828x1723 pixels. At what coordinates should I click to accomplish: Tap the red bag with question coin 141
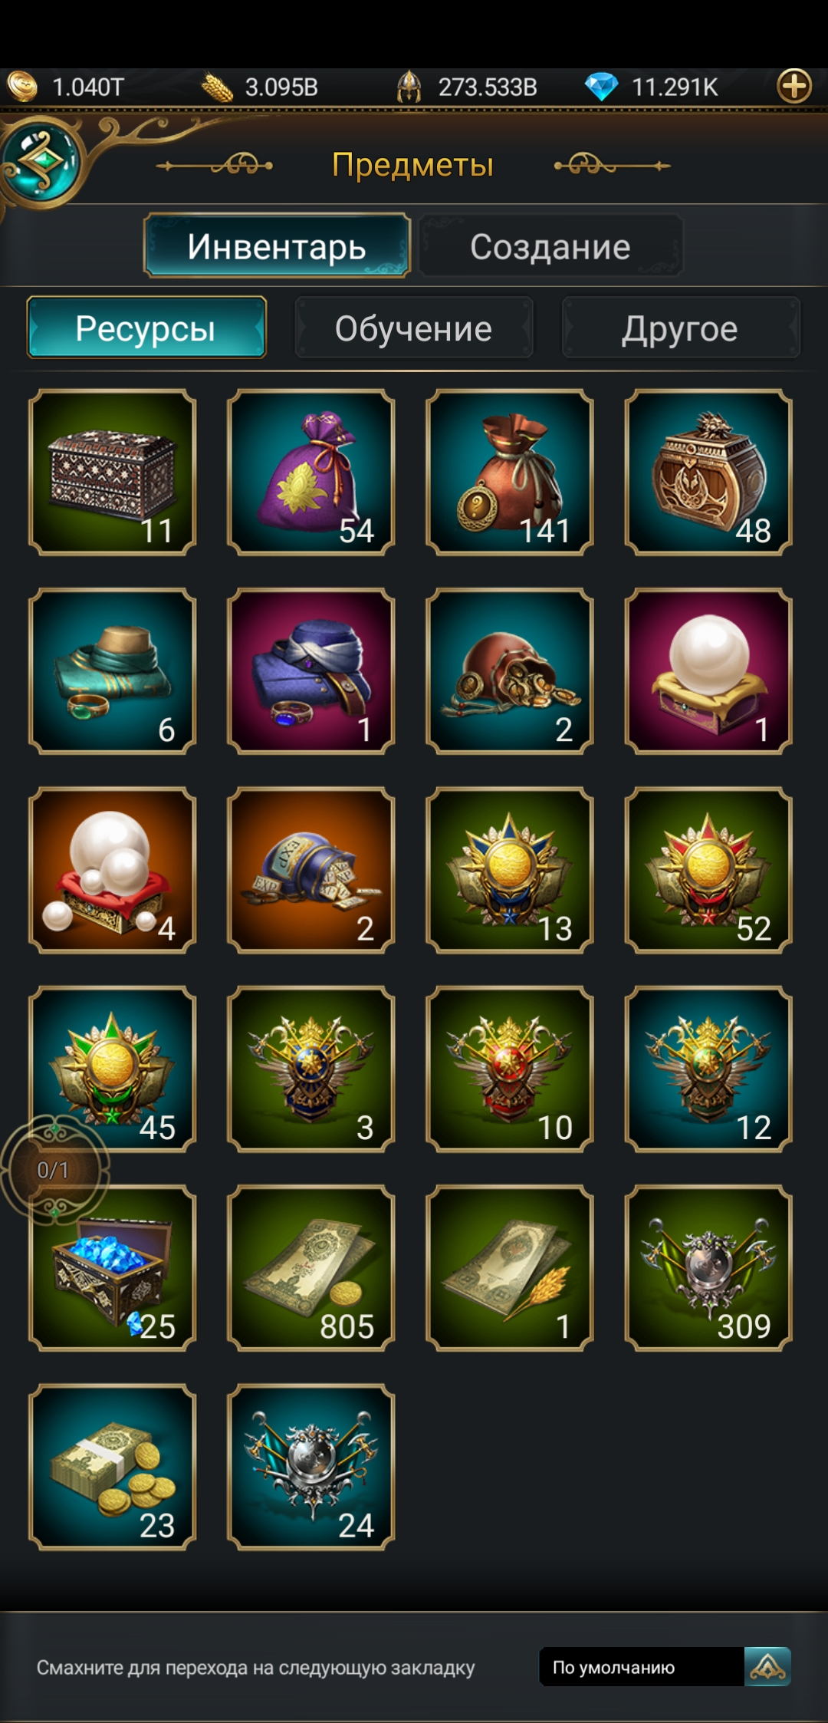coord(510,472)
